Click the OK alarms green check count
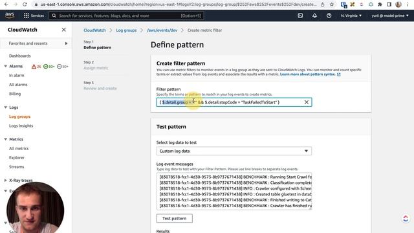Viewport: 414px width, 233px height. pyautogui.click(x=49, y=66)
